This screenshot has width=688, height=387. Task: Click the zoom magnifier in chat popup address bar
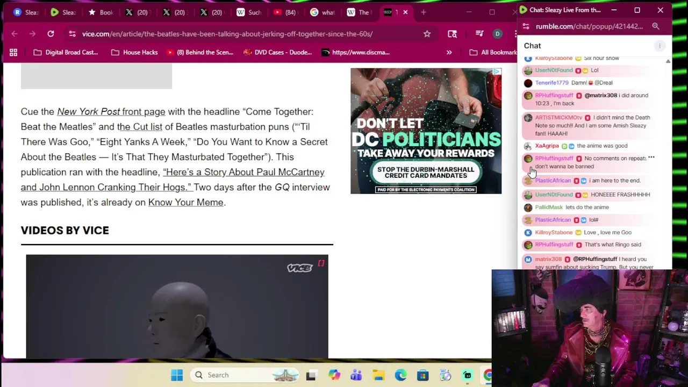pyautogui.click(x=656, y=26)
